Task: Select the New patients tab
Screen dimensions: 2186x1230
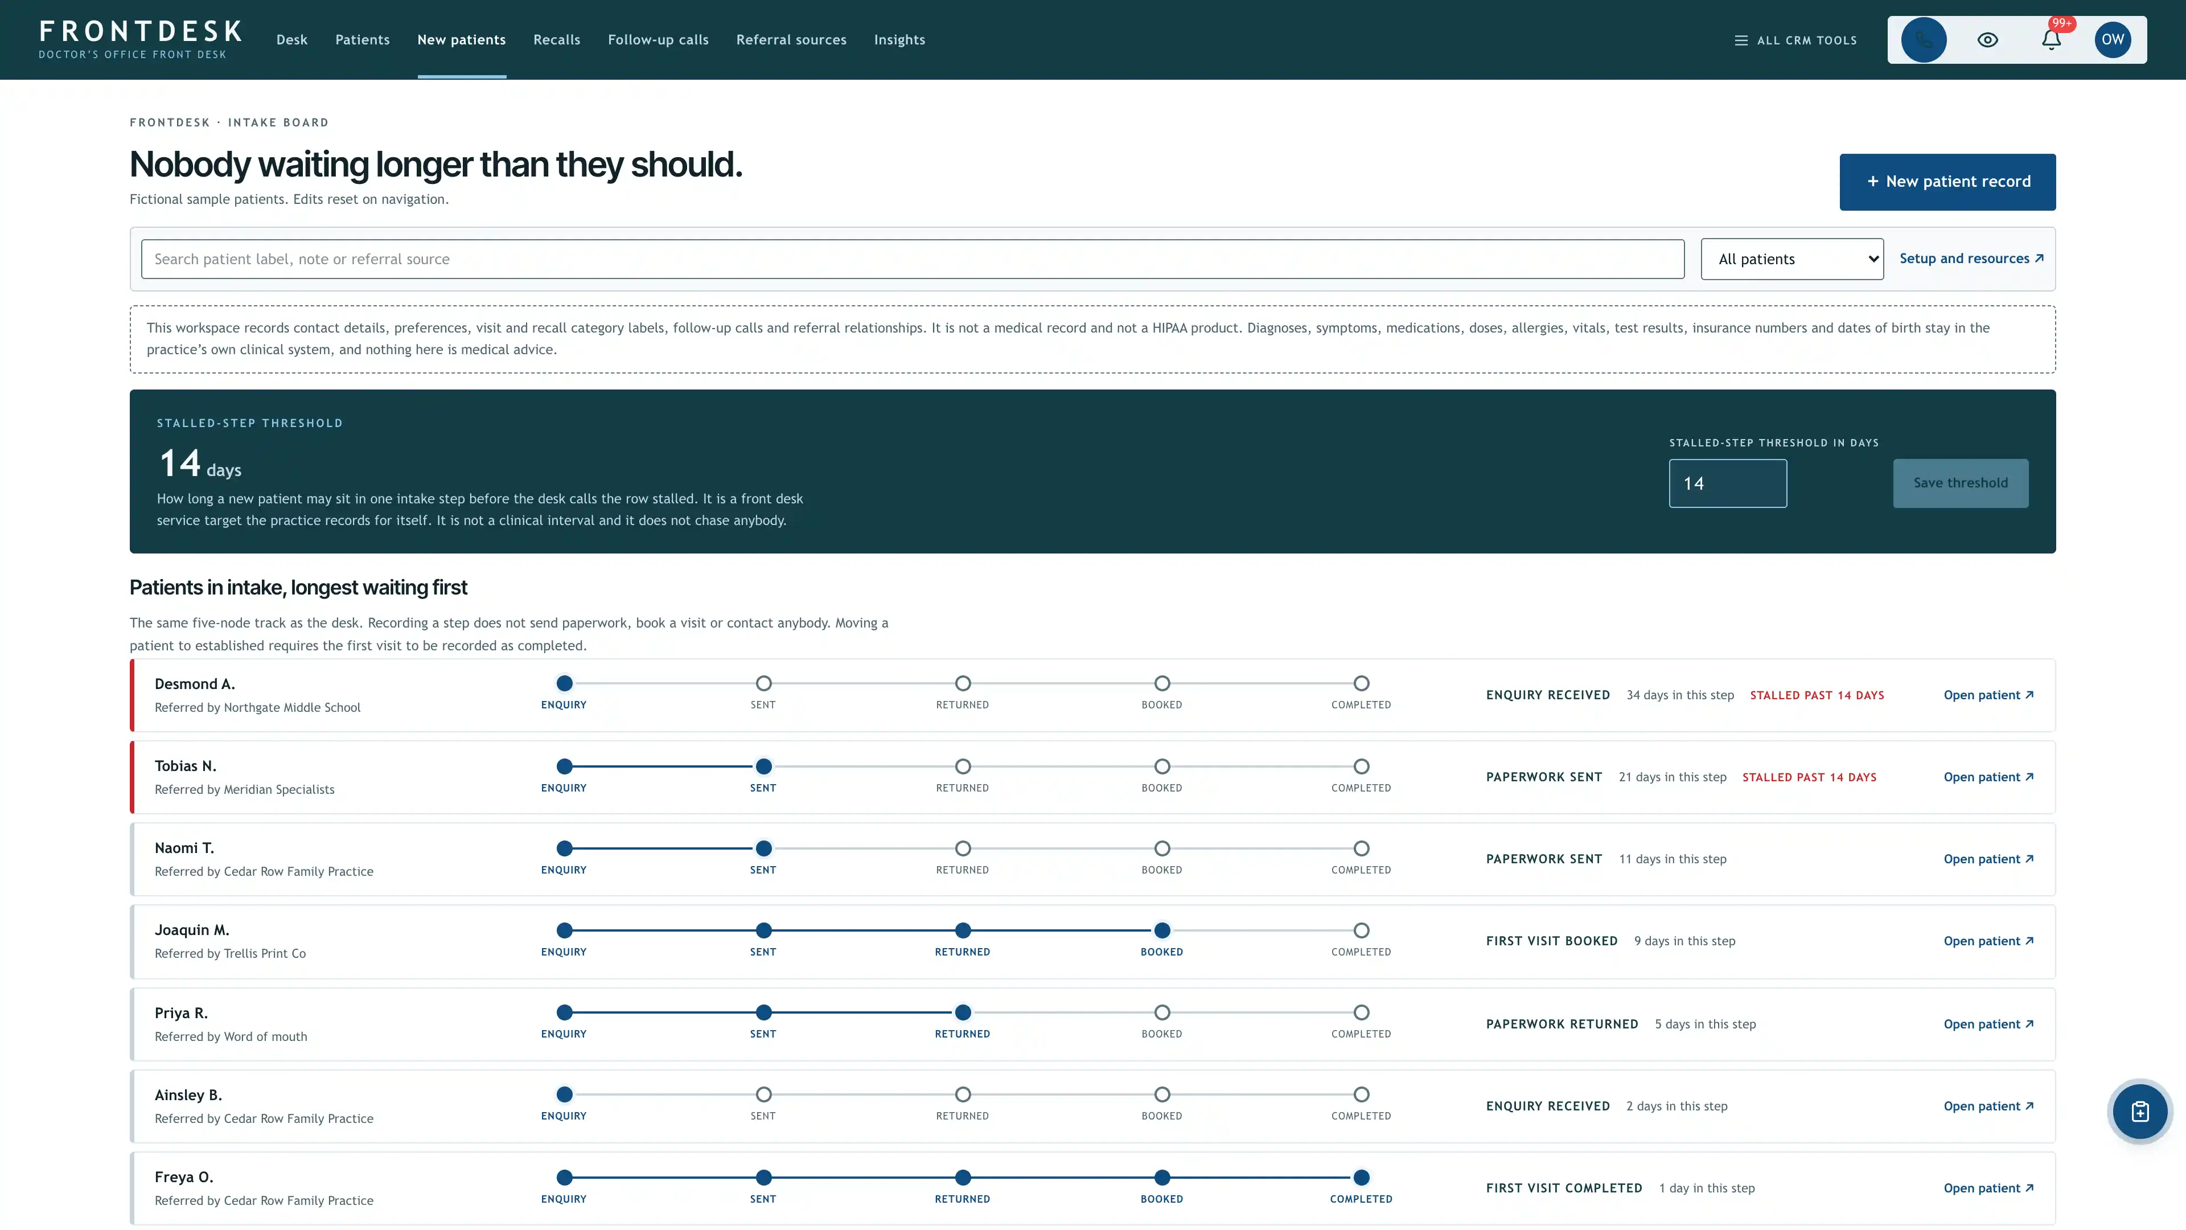Action: coord(462,40)
